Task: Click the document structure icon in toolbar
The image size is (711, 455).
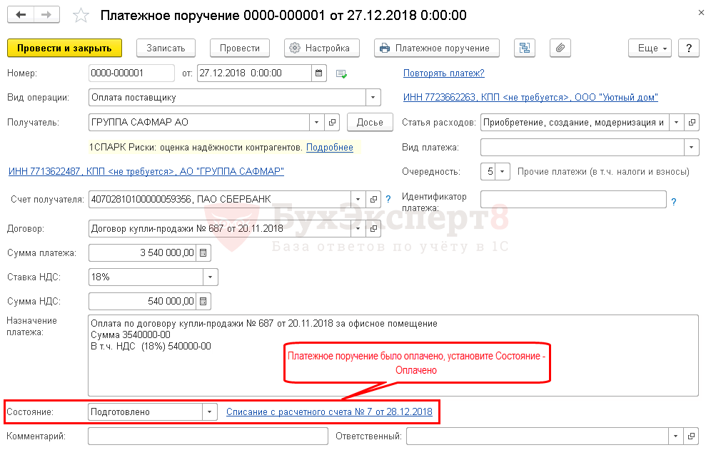Action: click(x=525, y=48)
